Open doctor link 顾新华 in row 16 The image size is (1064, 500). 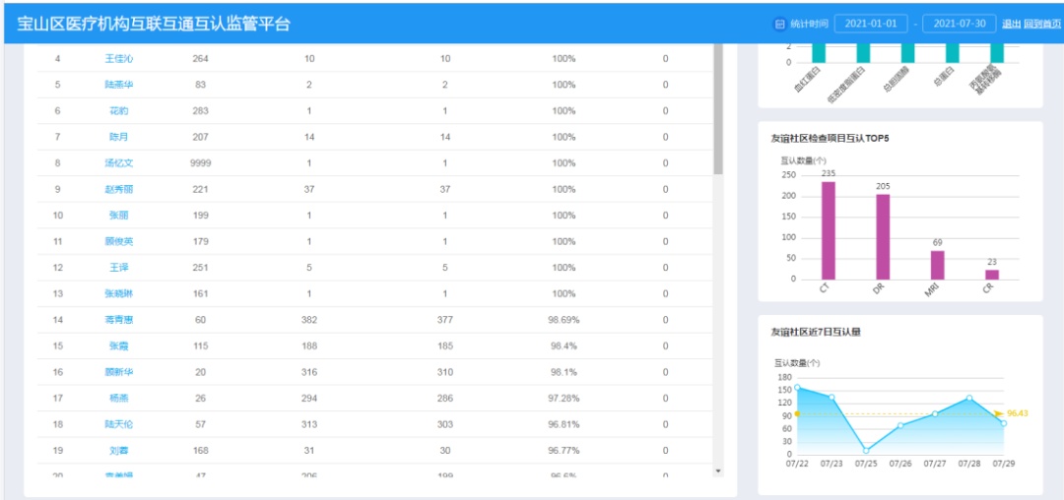(119, 372)
